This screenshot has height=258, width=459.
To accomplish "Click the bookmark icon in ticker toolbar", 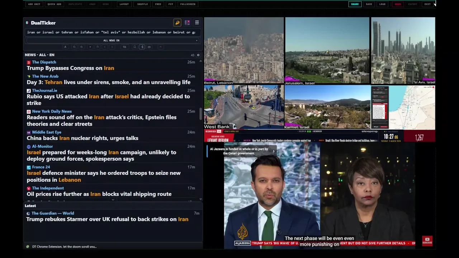I will click(x=134, y=47).
